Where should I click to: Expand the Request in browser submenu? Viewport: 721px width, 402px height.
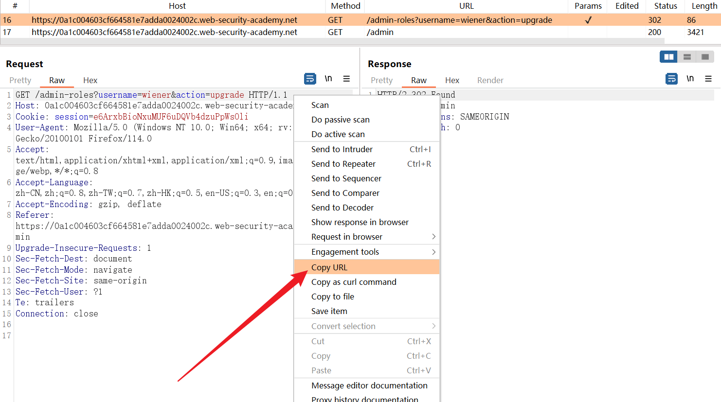point(367,237)
